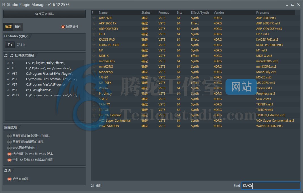Enable 尝试阻止弹出窗口 scan option
The height and width of the screenshot is (193, 303).
coord(10,148)
